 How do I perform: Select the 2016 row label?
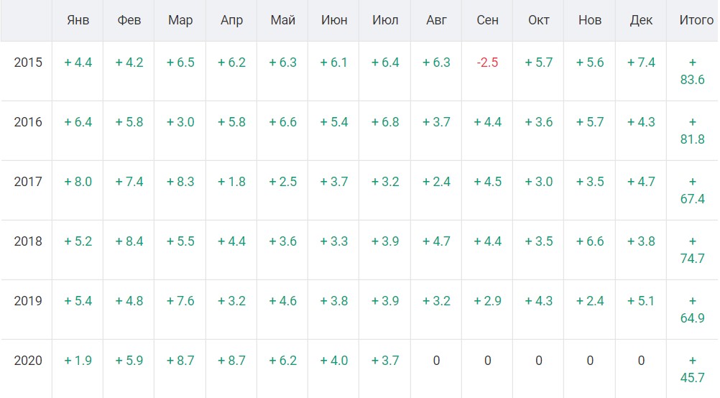[28, 122]
